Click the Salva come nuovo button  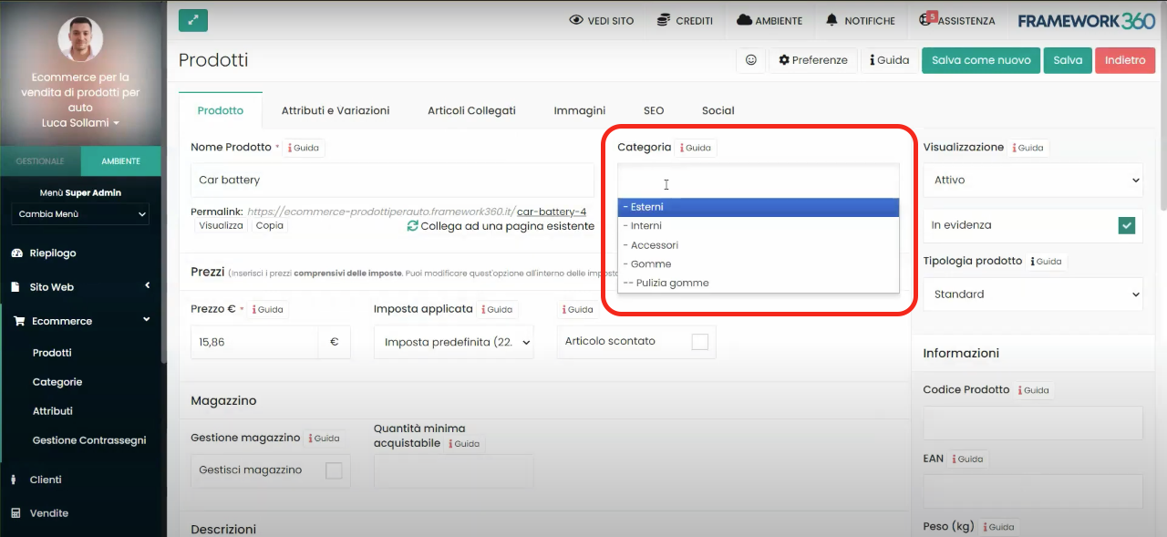tap(980, 60)
